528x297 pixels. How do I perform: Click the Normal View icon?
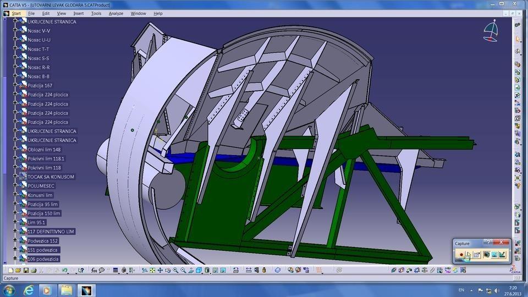(x=191, y=270)
